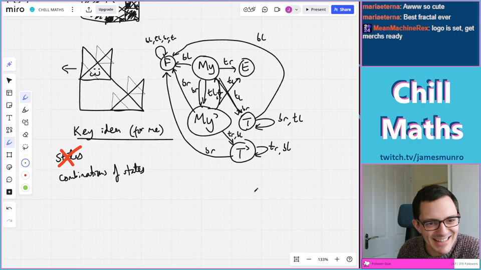The width and height of the screenshot is (481, 270).
Task: Select the highlighter pen option
Action: pyautogui.click(x=25, y=110)
